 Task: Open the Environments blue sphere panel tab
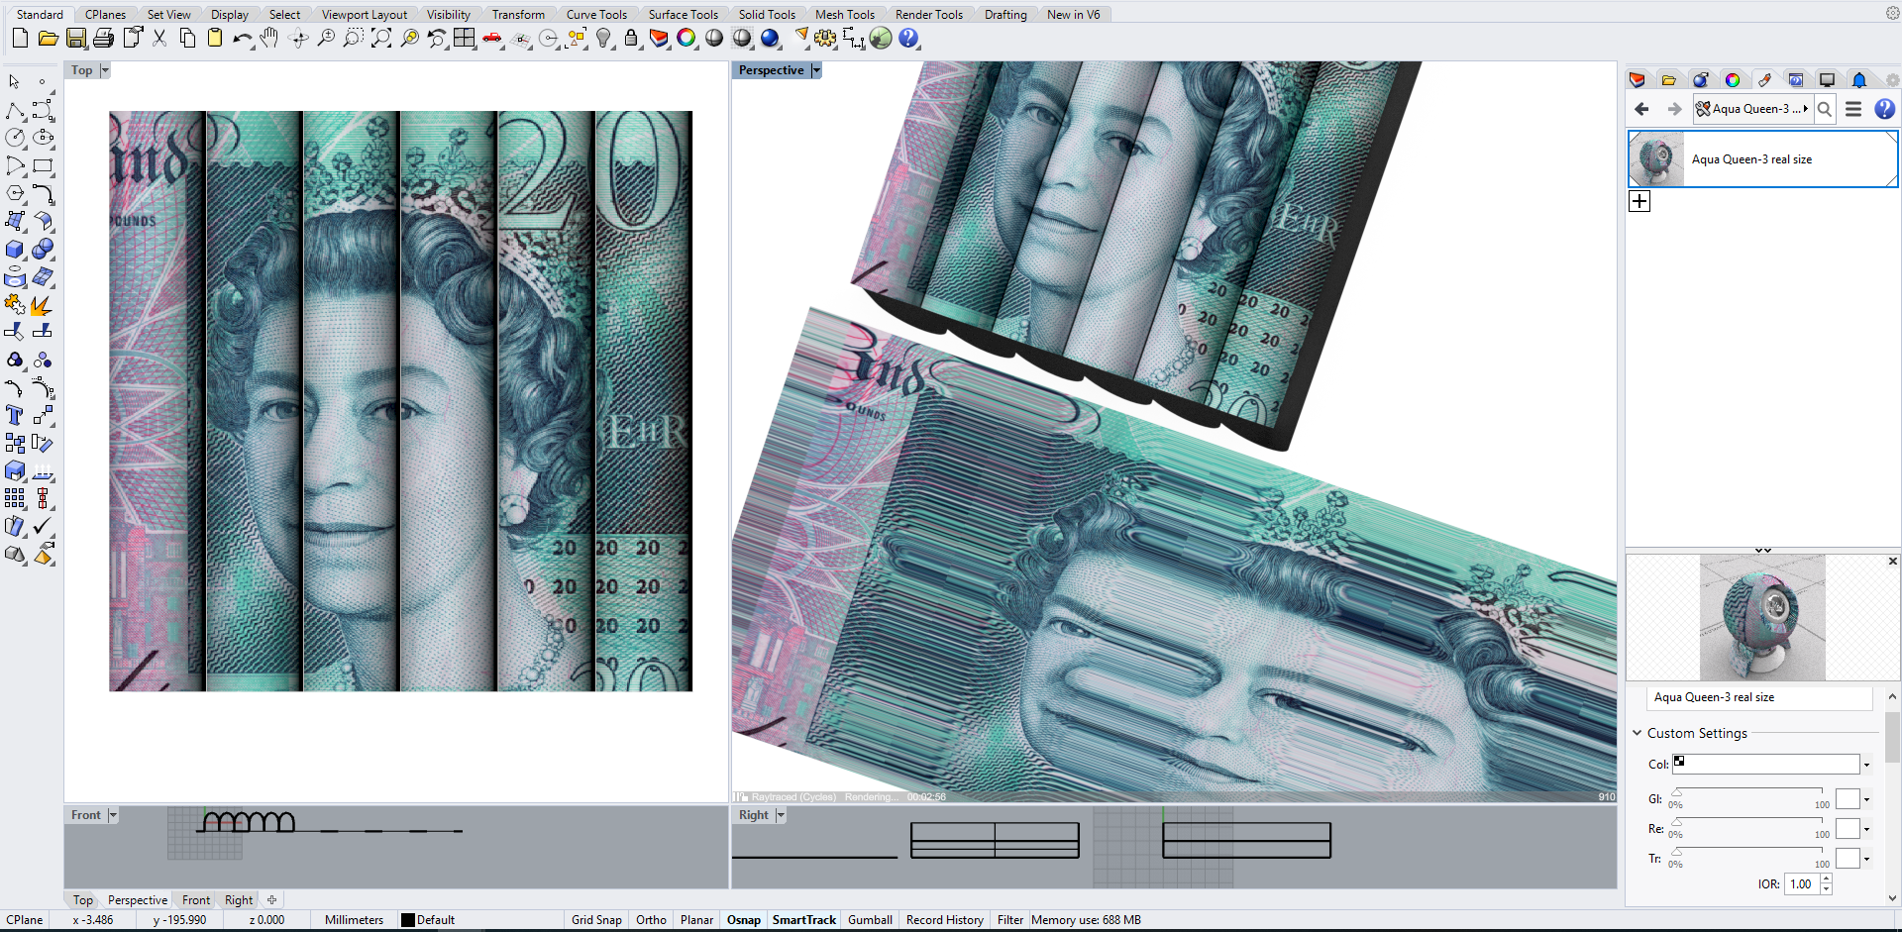click(x=1701, y=80)
